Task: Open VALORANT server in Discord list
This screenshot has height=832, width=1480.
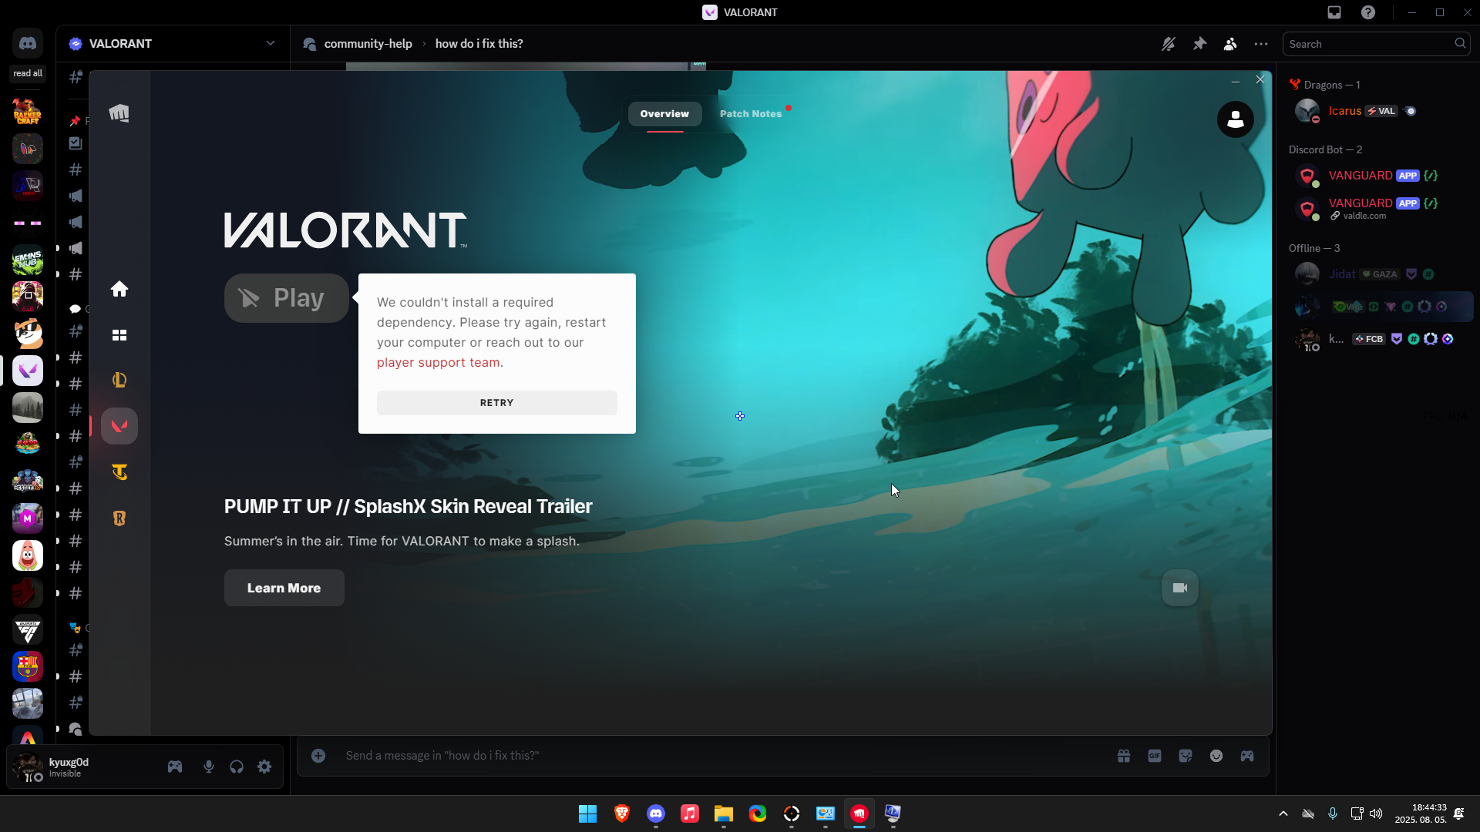Action: click(x=28, y=371)
